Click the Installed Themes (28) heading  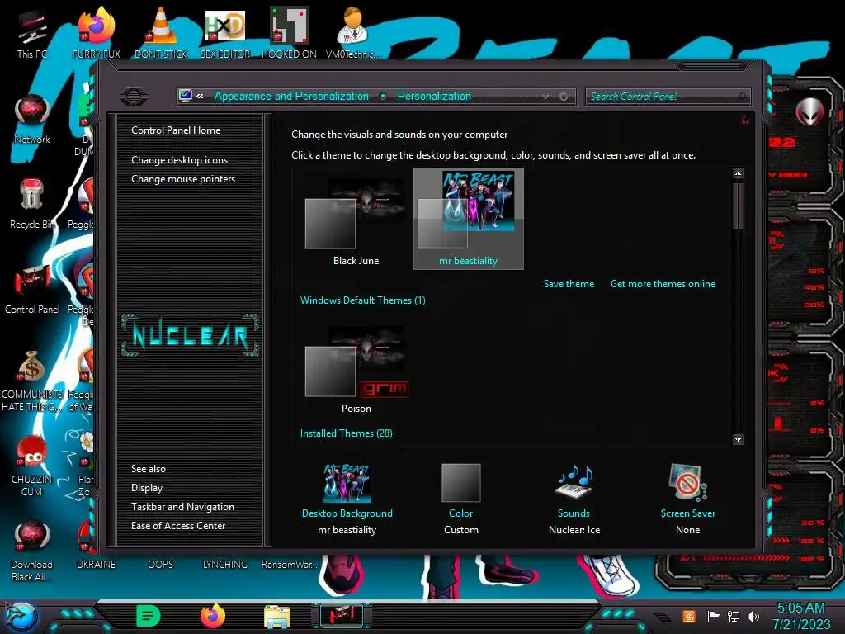(x=346, y=433)
